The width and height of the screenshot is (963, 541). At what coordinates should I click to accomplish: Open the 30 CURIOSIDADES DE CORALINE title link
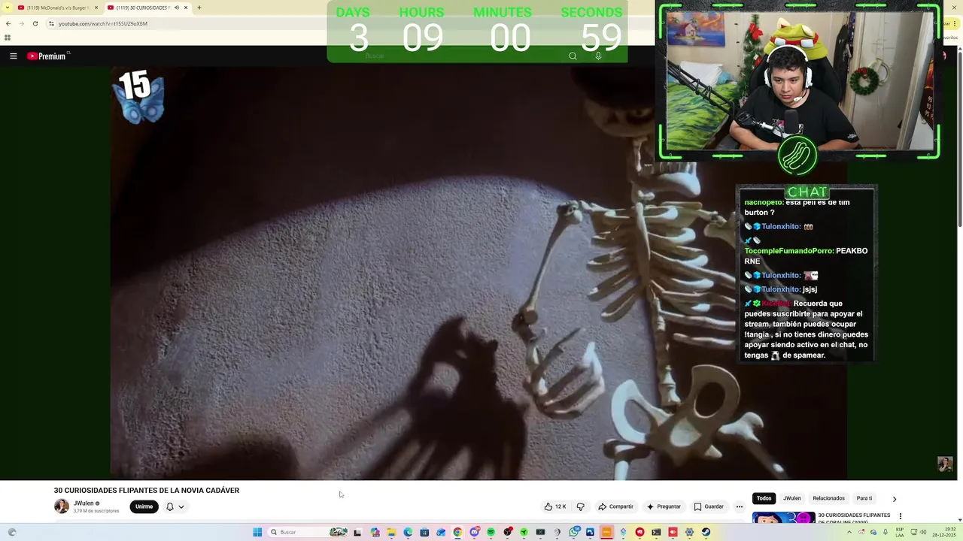pyautogui.click(x=854, y=518)
